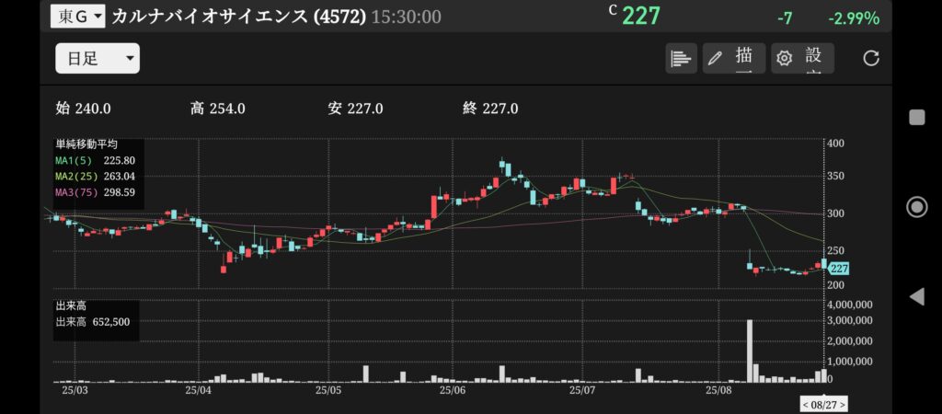Tap the Android recent apps square
This screenshot has width=942, height=414.
pos(917,117)
